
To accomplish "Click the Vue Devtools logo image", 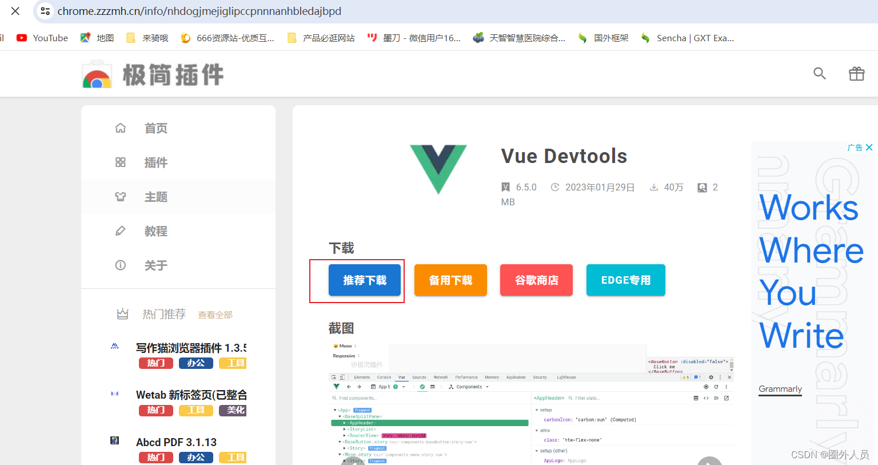I will pyautogui.click(x=438, y=169).
